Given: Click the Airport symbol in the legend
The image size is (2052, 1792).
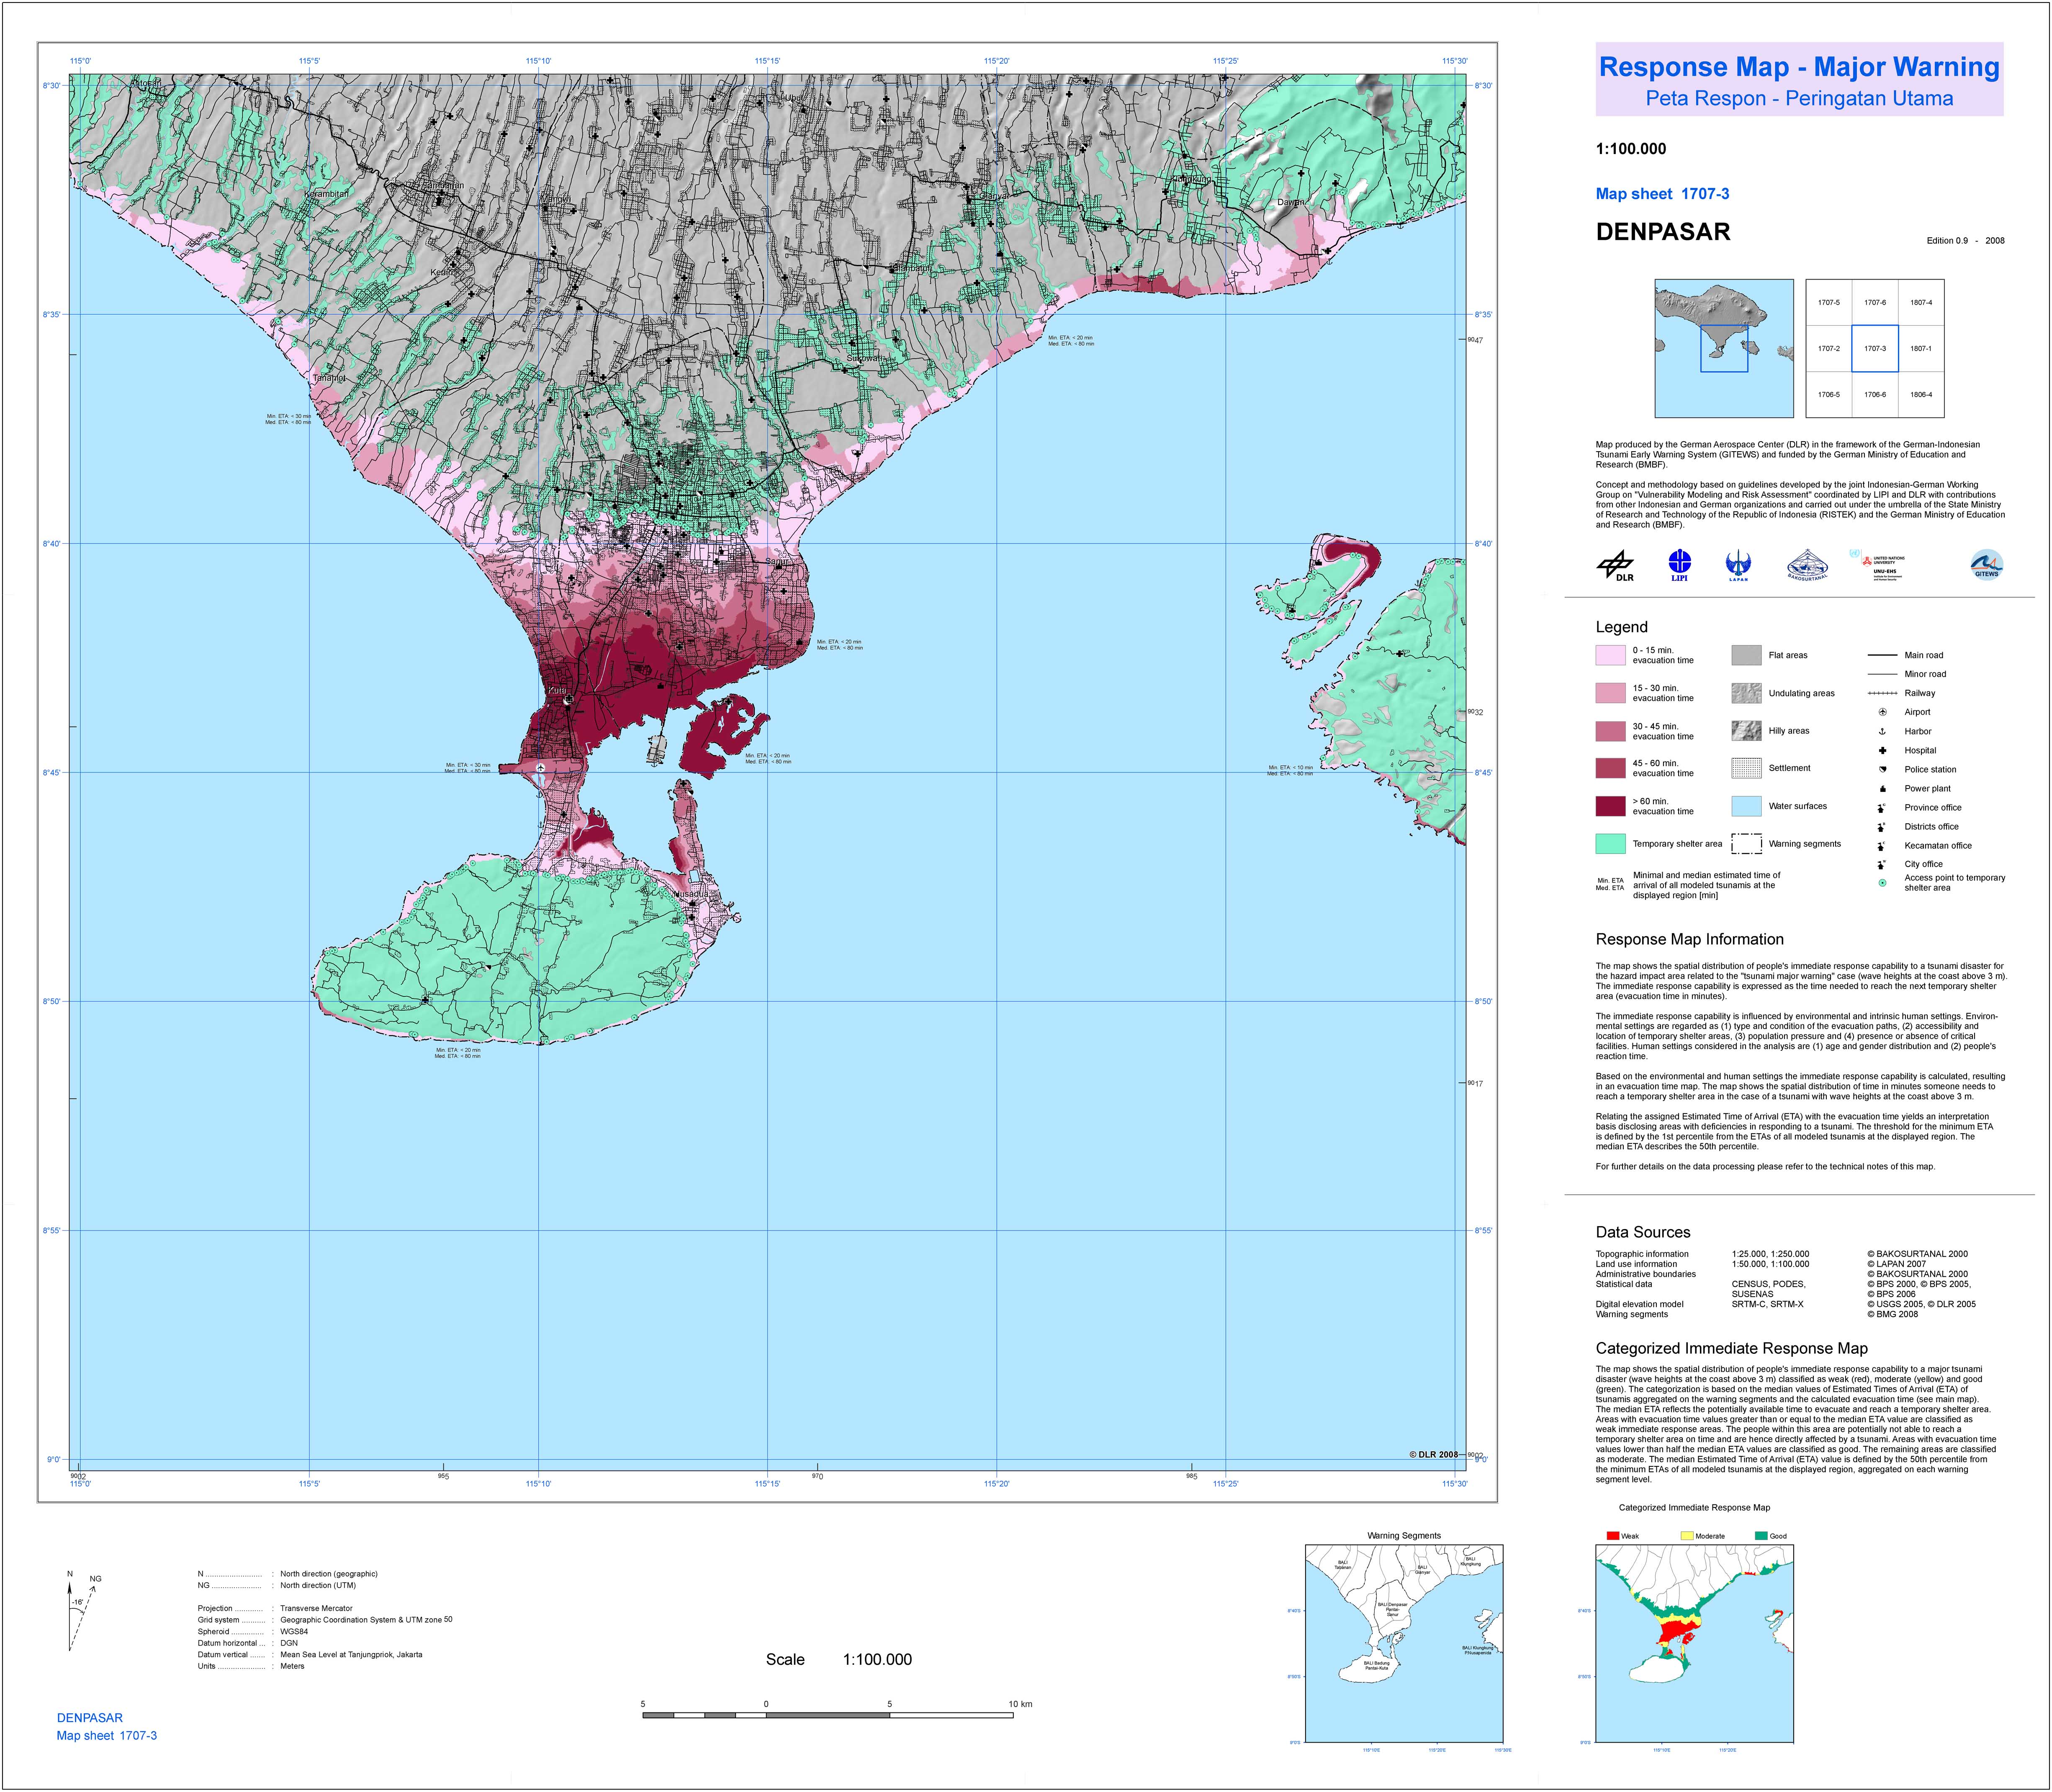Looking at the screenshot, I should (1882, 712).
